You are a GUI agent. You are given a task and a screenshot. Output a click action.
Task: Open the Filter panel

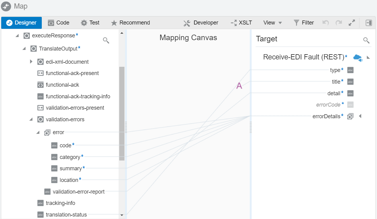click(304, 22)
